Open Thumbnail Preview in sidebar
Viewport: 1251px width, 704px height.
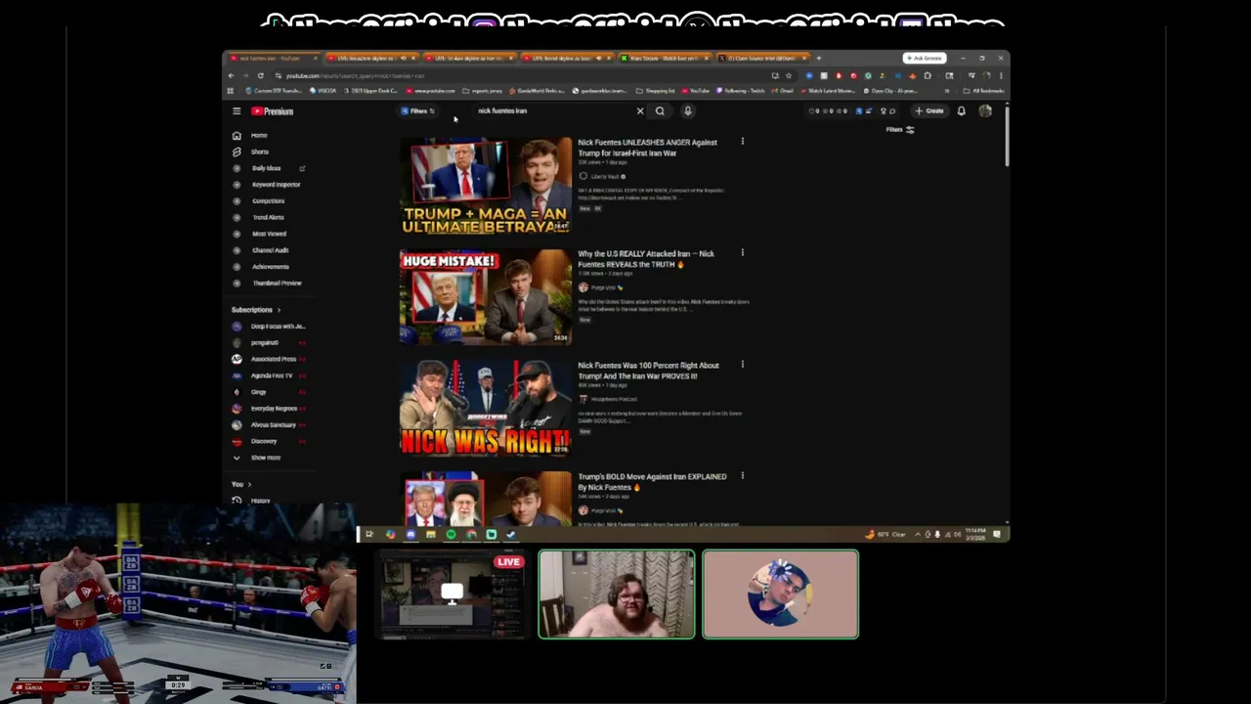pyautogui.click(x=271, y=283)
